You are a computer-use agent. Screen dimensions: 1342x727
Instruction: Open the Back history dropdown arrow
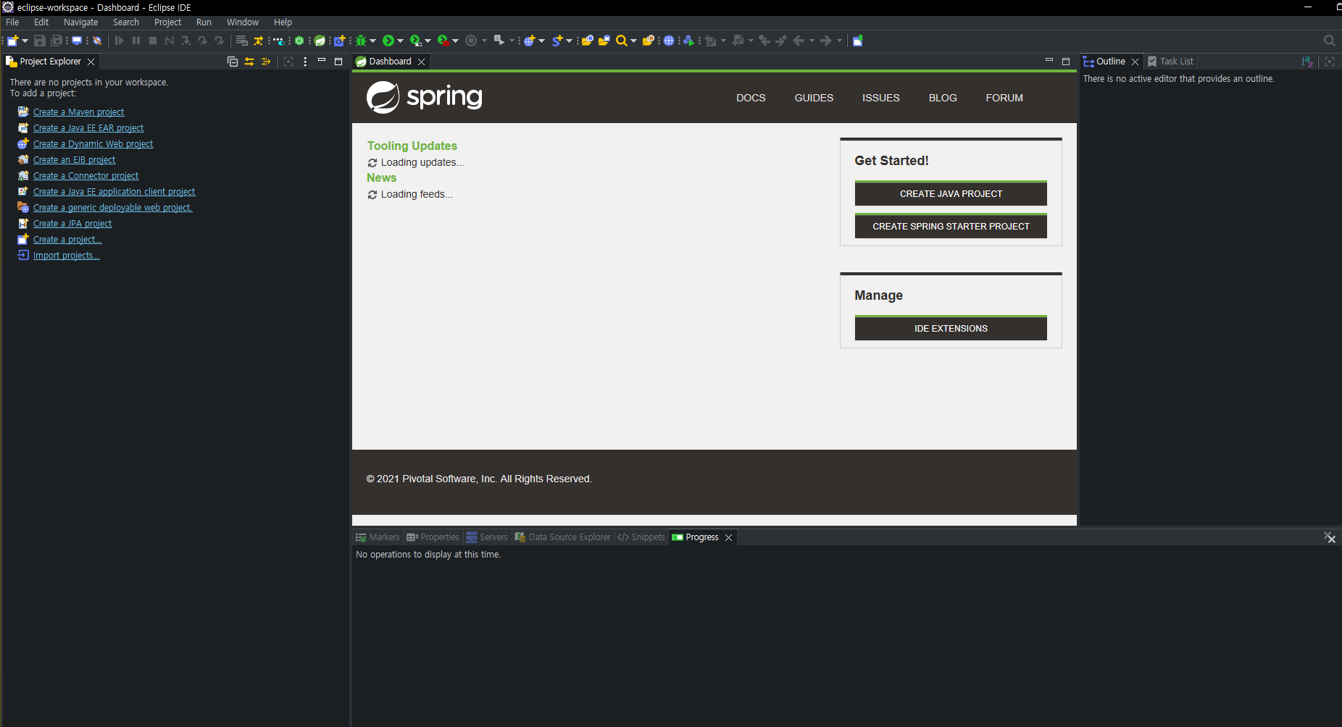pos(812,41)
